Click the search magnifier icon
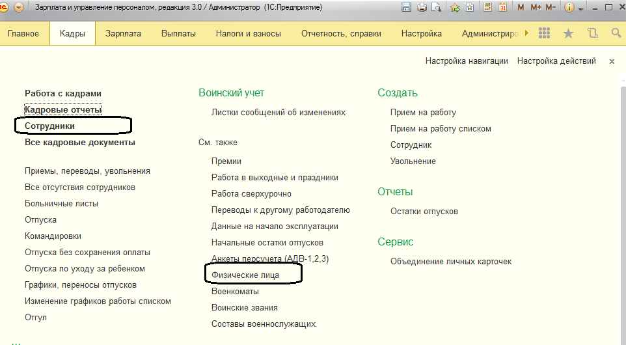Viewport: 626px width, 345px height. [x=616, y=33]
